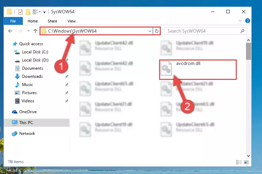Open the Customize Quick Access Toolbar dropdown

pos(44,12)
